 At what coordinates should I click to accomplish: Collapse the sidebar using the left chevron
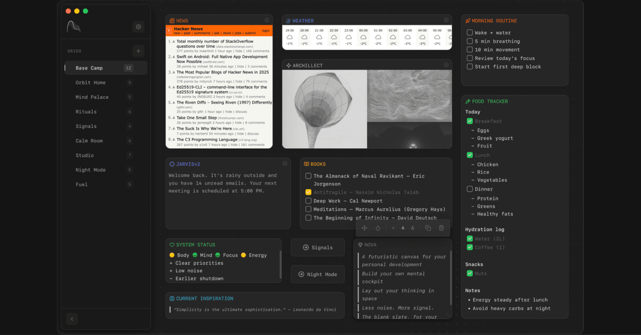pos(72,319)
